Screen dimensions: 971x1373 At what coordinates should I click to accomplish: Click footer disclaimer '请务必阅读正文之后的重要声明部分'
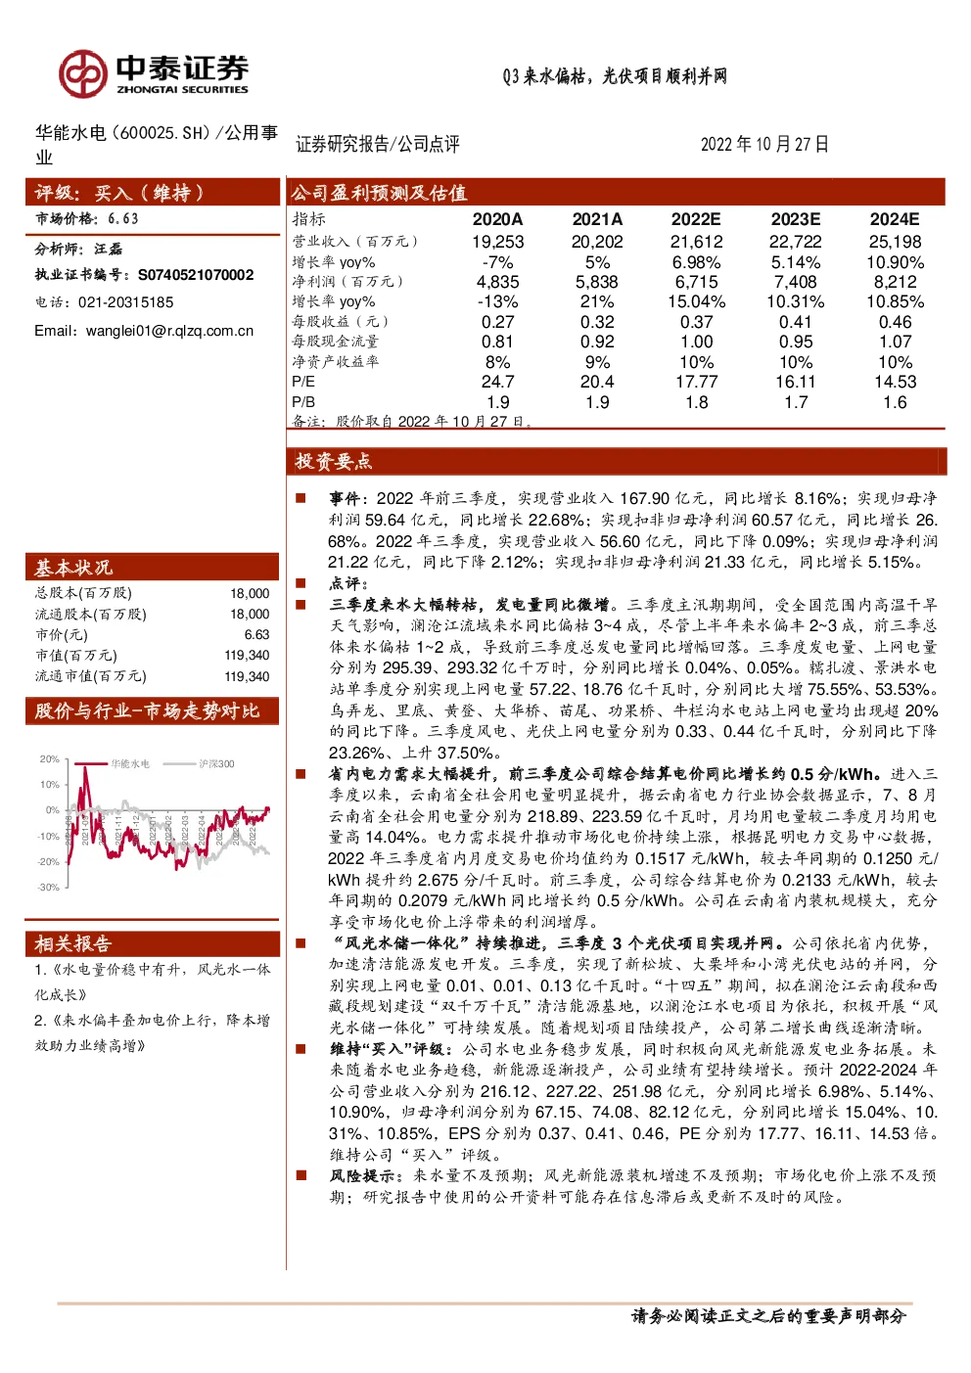pos(769,1316)
